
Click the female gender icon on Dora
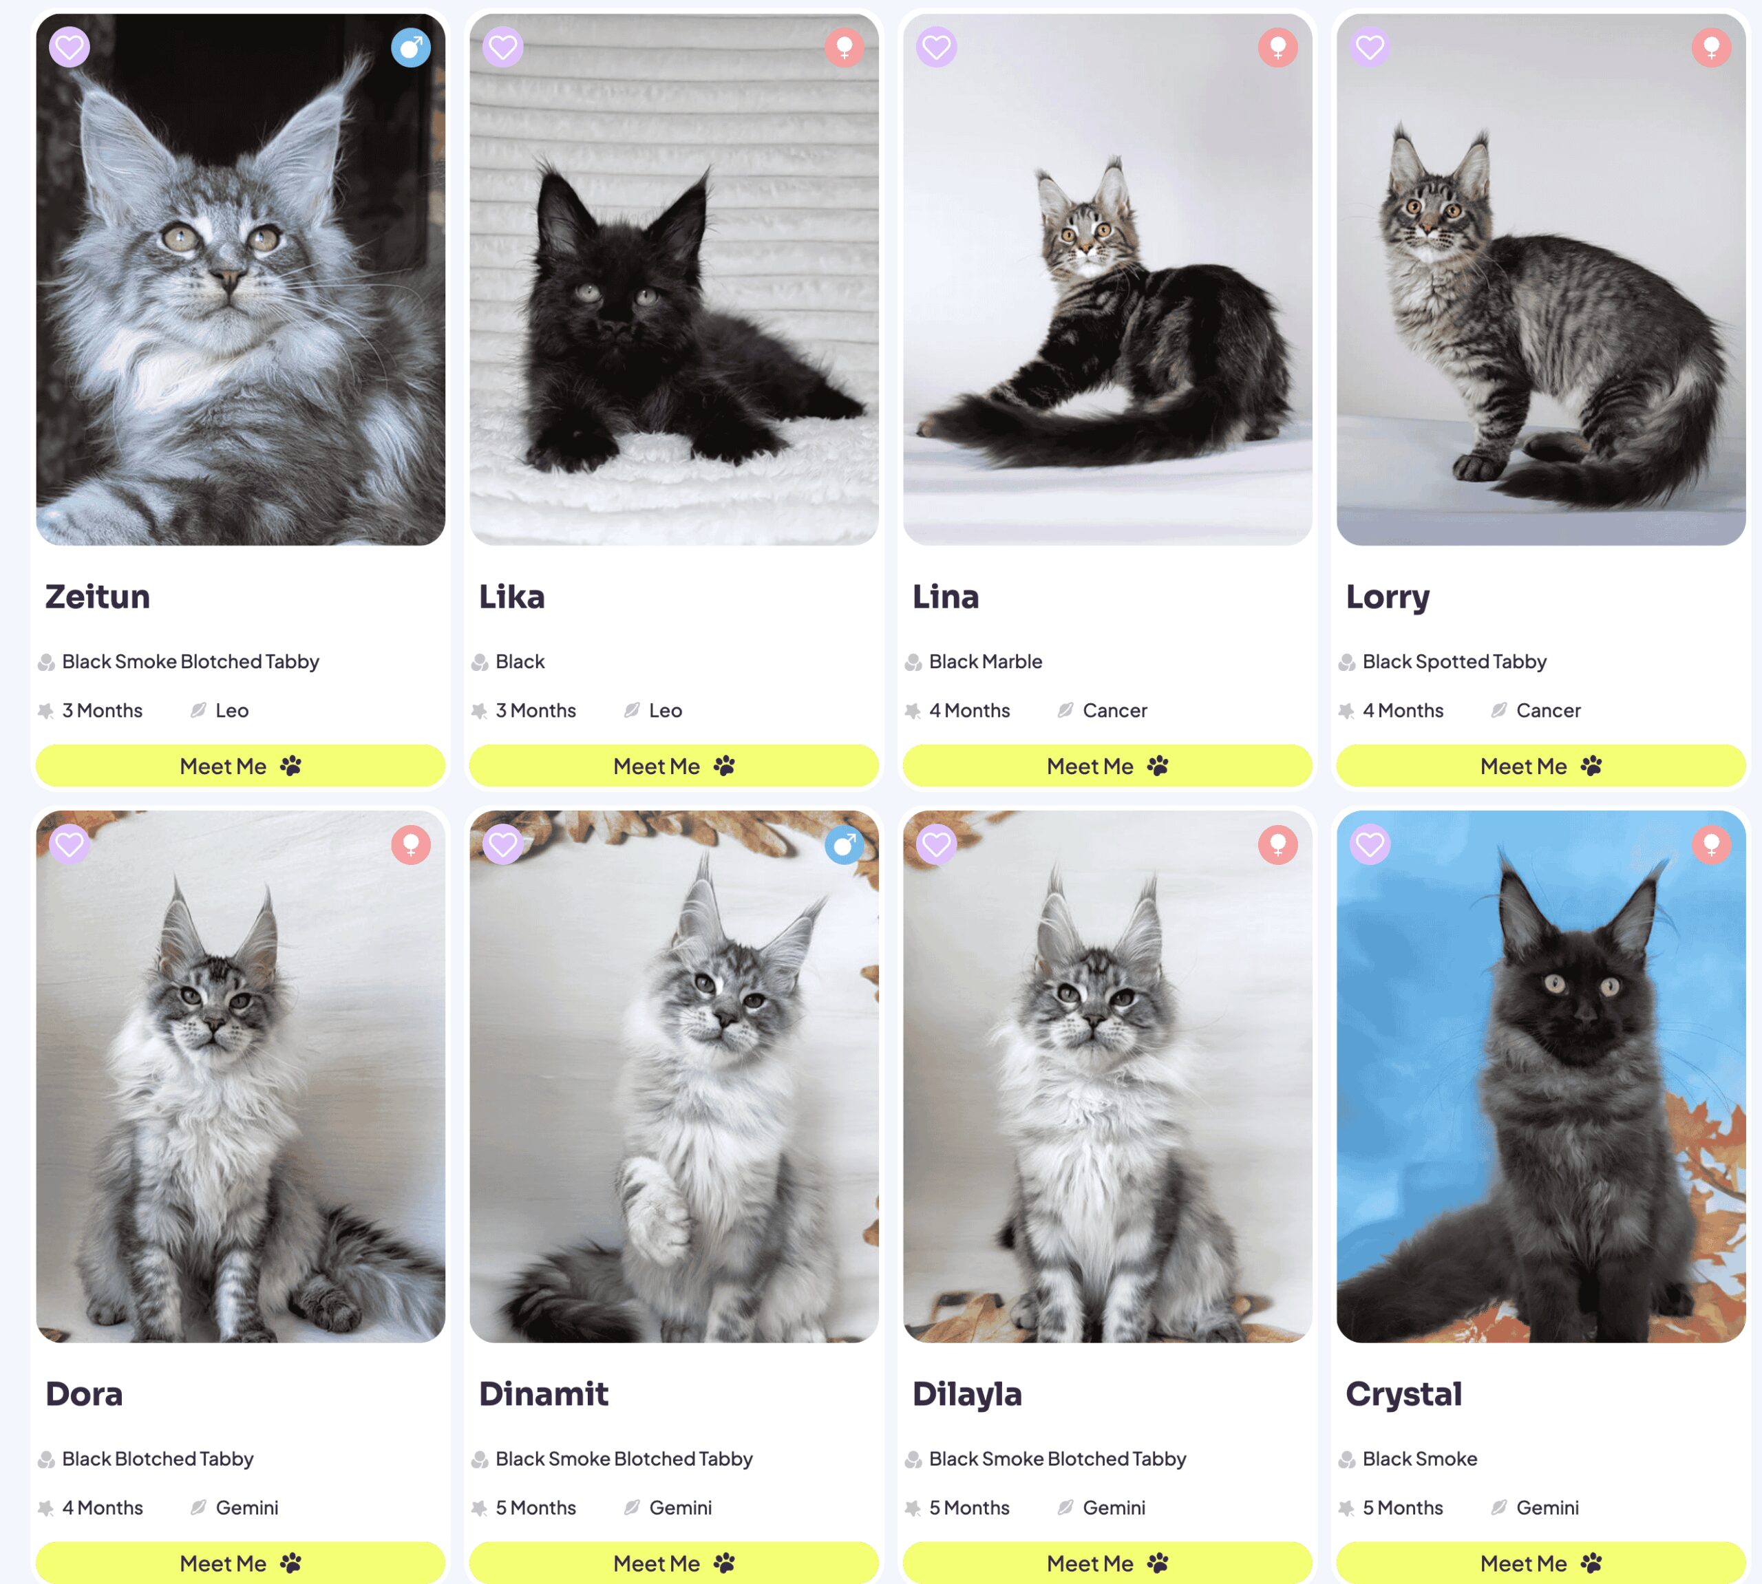411,844
